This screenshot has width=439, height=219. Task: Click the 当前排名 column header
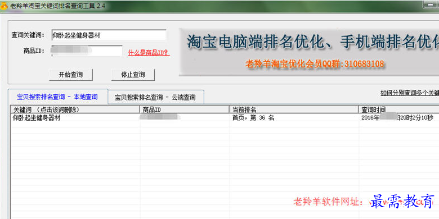tap(294, 109)
